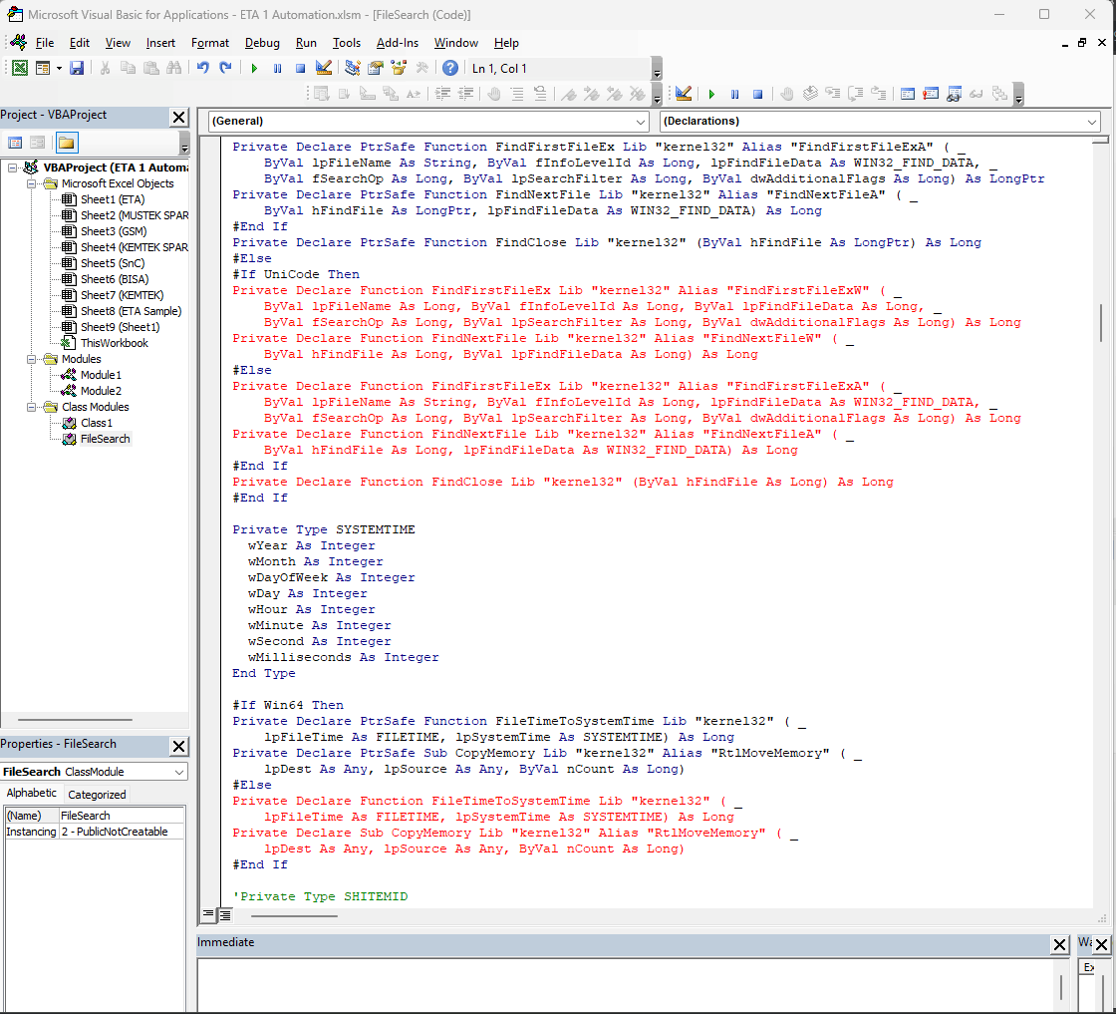The height and width of the screenshot is (1014, 1116).
Task: Click the Quick Watch glasses icon
Action: (976, 94)
